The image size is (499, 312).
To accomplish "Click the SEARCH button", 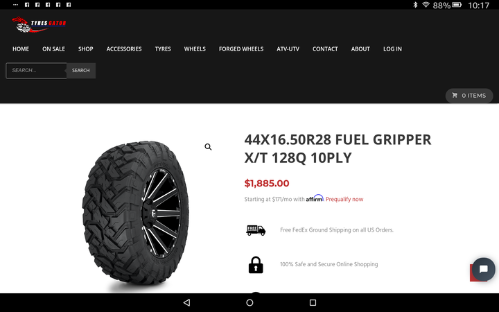I will tap(81, 70).
